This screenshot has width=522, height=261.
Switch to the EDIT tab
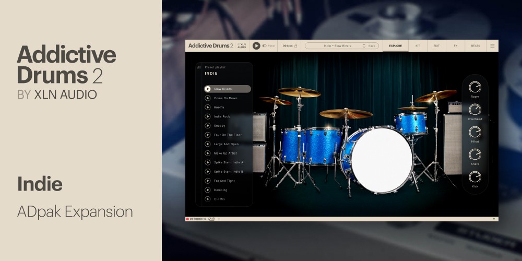point(436,46)
